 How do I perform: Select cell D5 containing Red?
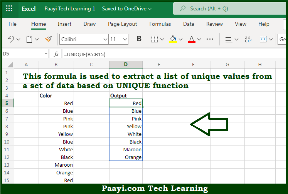tap(126, 103)
